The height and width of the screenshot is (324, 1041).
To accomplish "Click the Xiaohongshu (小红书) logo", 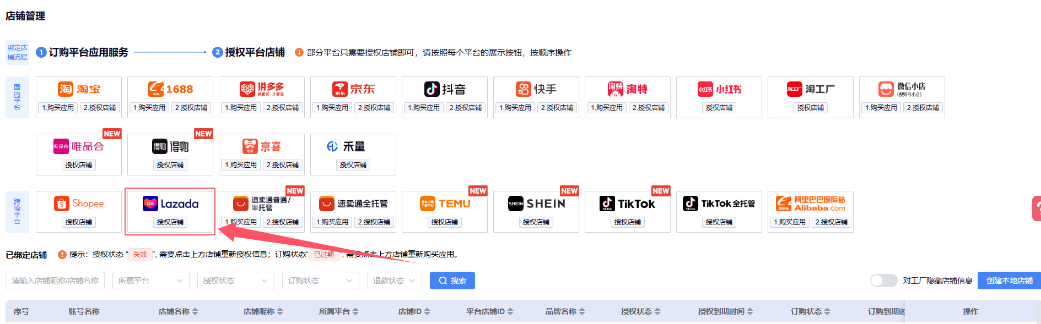I will (719, 89).
